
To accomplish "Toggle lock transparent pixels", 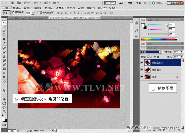I will tap(148, 57).
